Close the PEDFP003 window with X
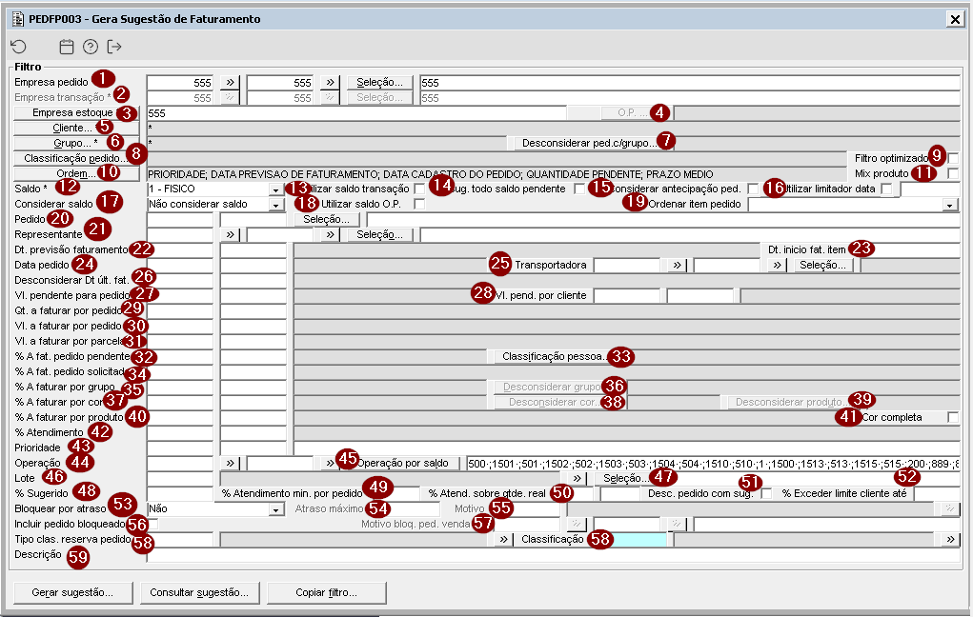973x617 pixels. pos(955,19)
